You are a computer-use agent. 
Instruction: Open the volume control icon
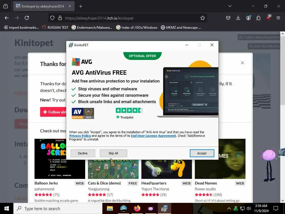pyautogui.click(x=249, y=208)
